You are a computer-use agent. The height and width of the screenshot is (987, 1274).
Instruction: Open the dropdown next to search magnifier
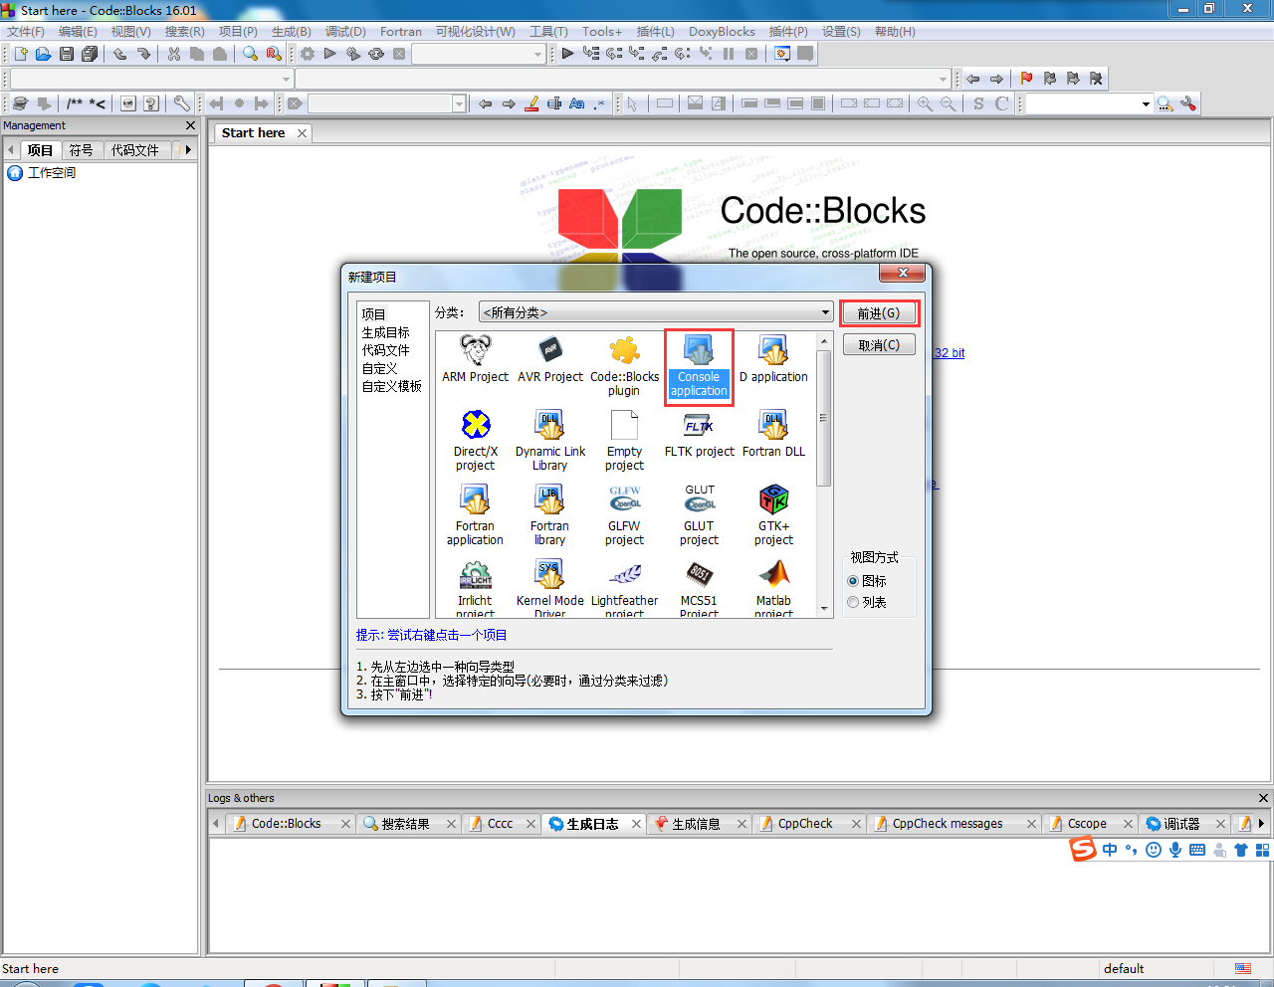coord(1146,103)
